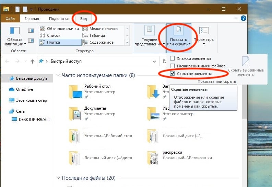Click Текущее представление sort icon
The height and width of the screenshot is (187, 272).
(x=150, y=30)
